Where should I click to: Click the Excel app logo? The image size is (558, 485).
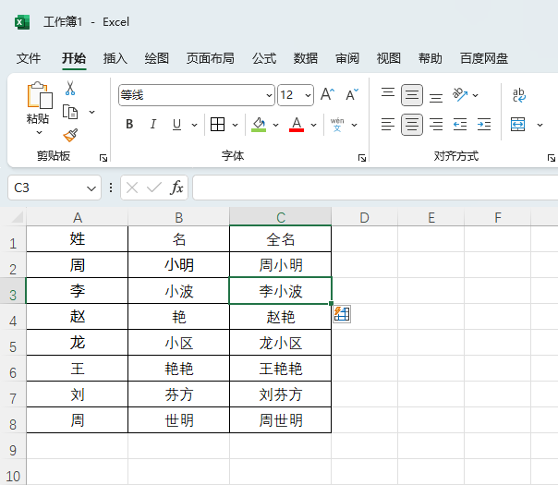pos(22,22)
